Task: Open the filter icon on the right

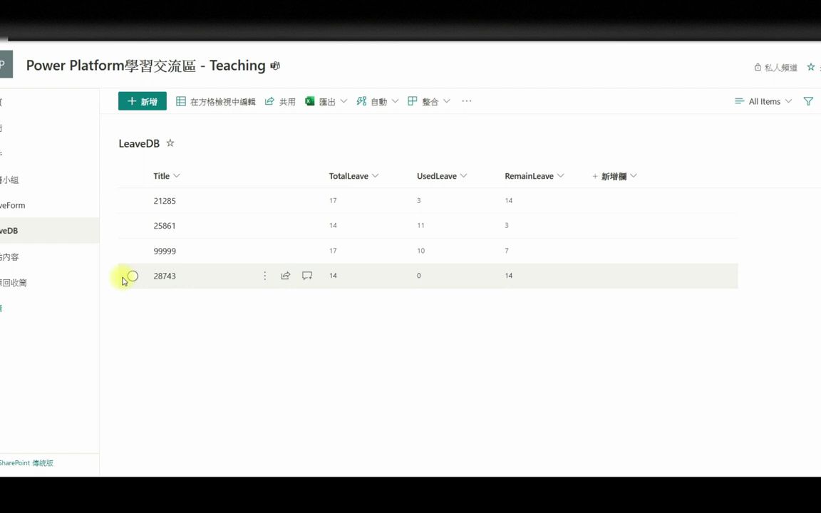Action: pyautogui.click(x=808, y=101)
